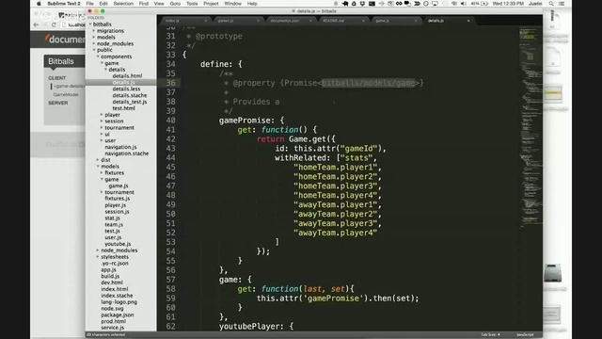Click the Bitballs heading in the browser page

point(61,61)
